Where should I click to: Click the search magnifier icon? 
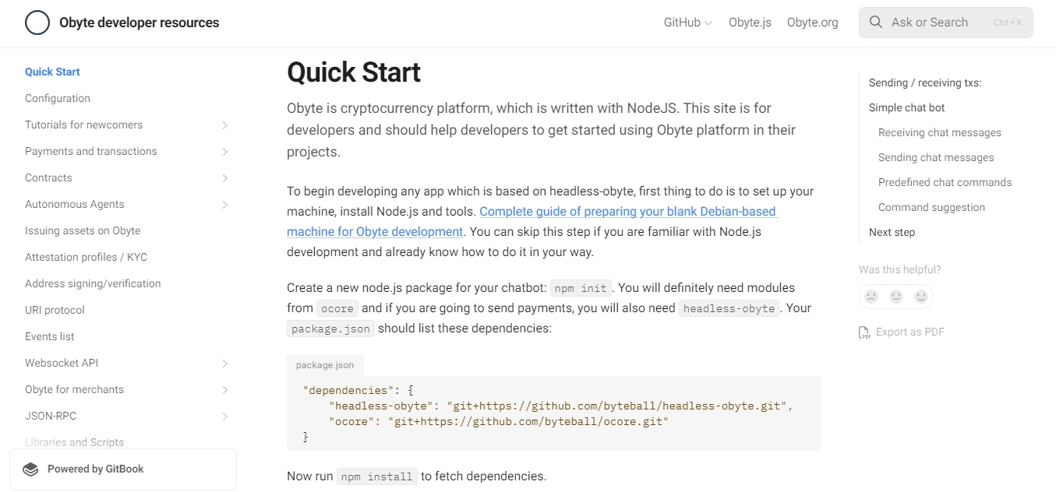pos(876,23)
